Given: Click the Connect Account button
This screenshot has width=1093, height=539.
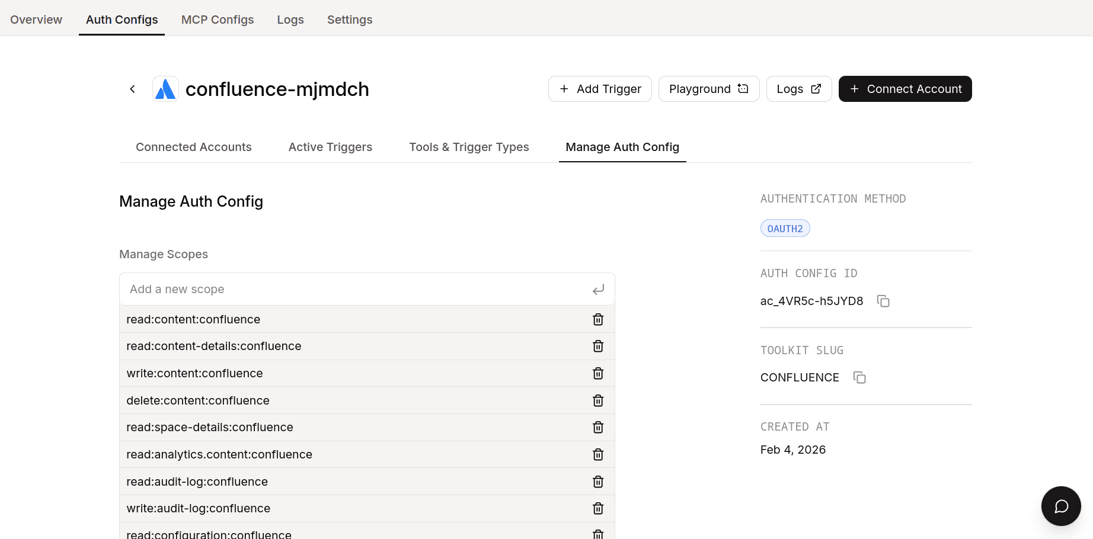Looking at the screenshot, I should [905, 89].
